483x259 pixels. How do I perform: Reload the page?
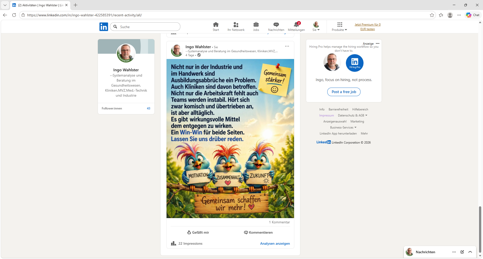pos(14,15)
